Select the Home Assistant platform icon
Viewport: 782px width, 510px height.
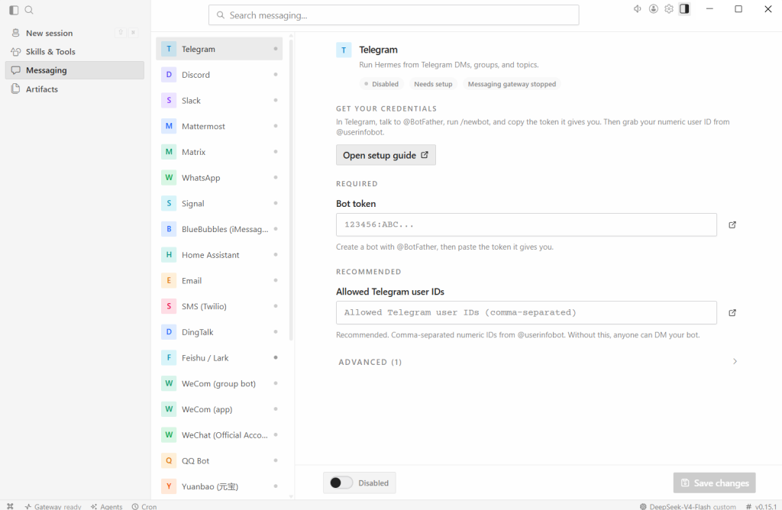(169, 255)
